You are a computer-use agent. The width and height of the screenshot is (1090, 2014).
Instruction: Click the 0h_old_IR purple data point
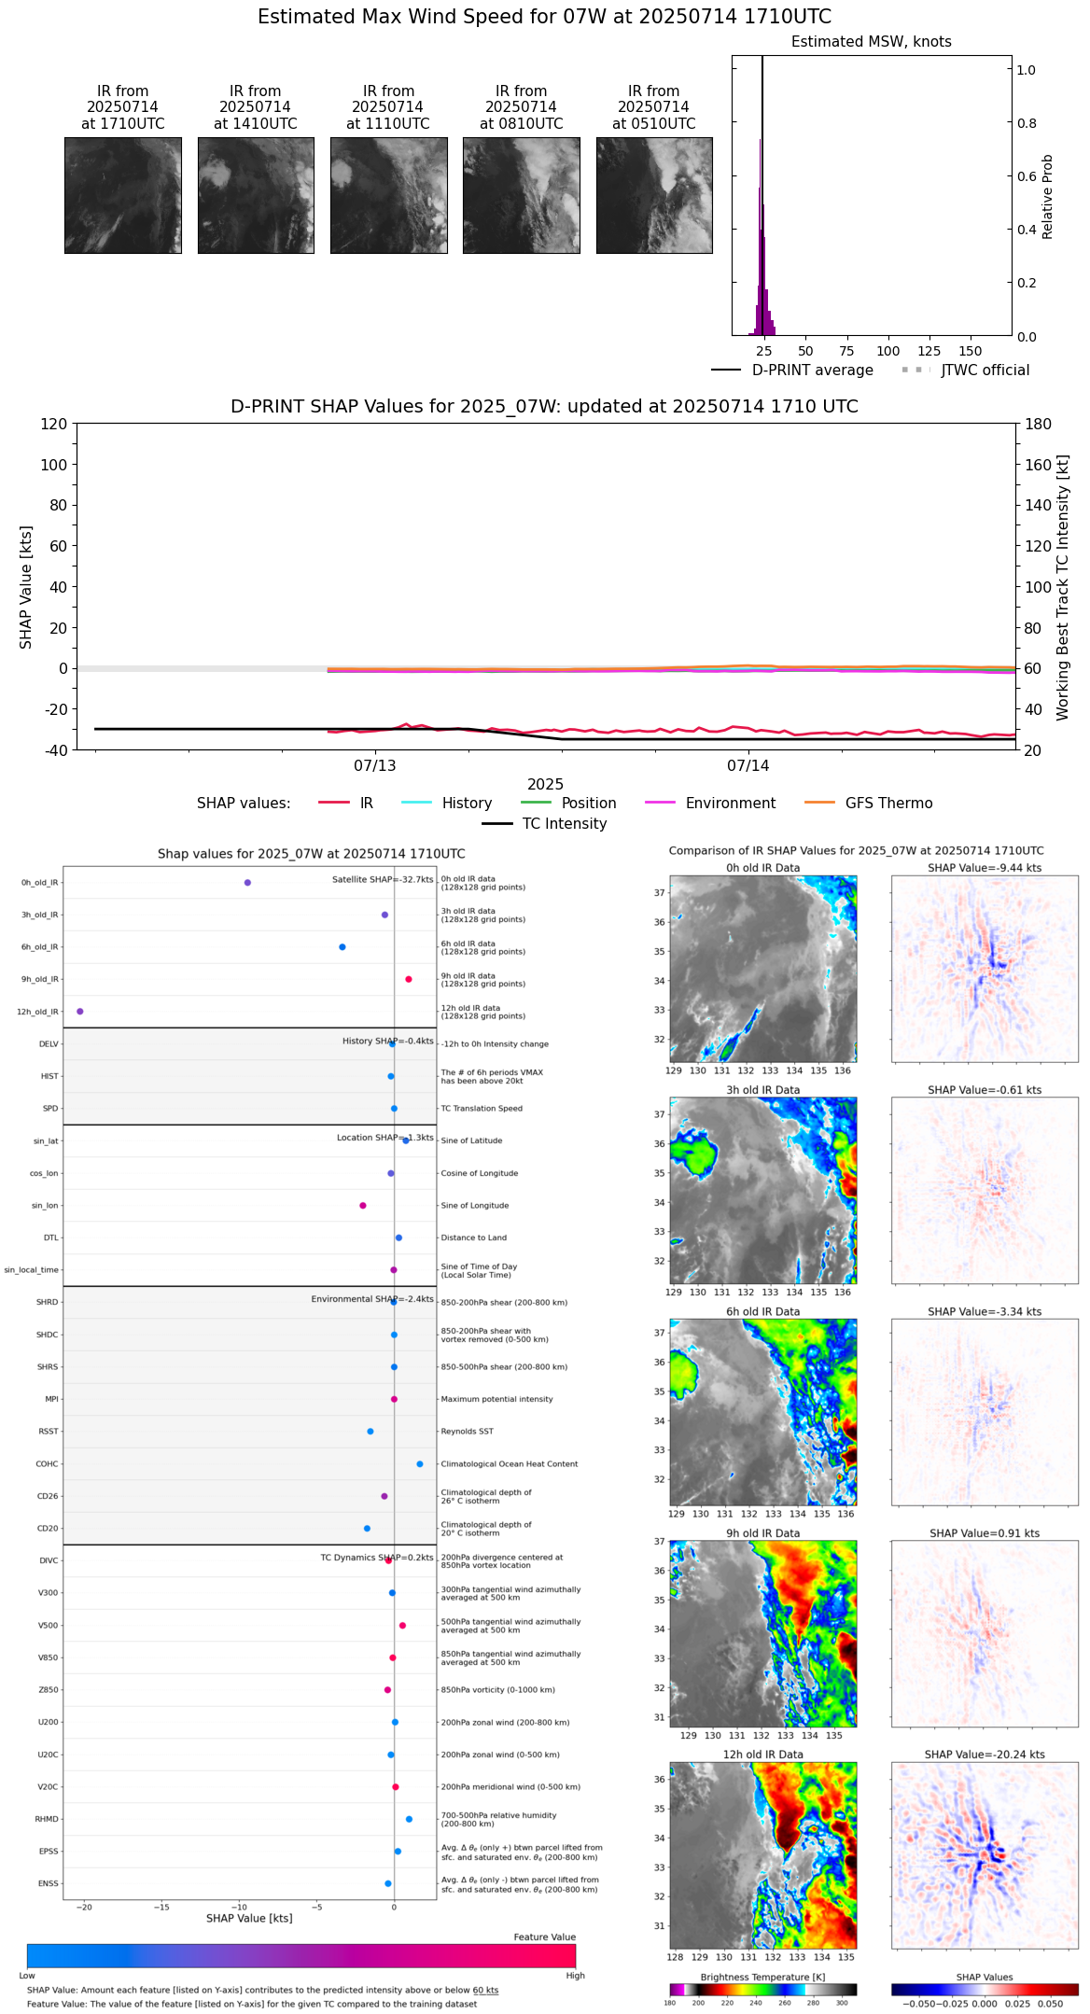(247, 882)
